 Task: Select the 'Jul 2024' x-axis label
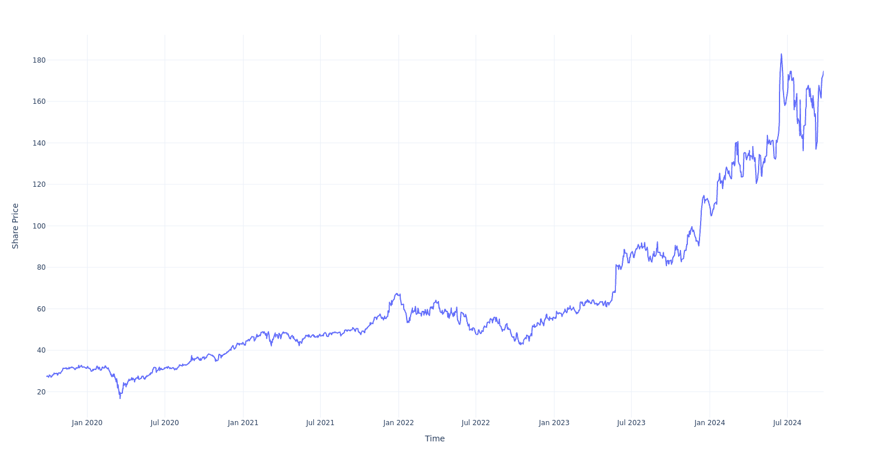[x=787, y=423]
